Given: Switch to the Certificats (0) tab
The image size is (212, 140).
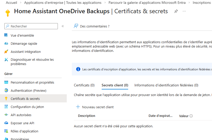Looking at the screenshot, I should (x=84, y=85).
